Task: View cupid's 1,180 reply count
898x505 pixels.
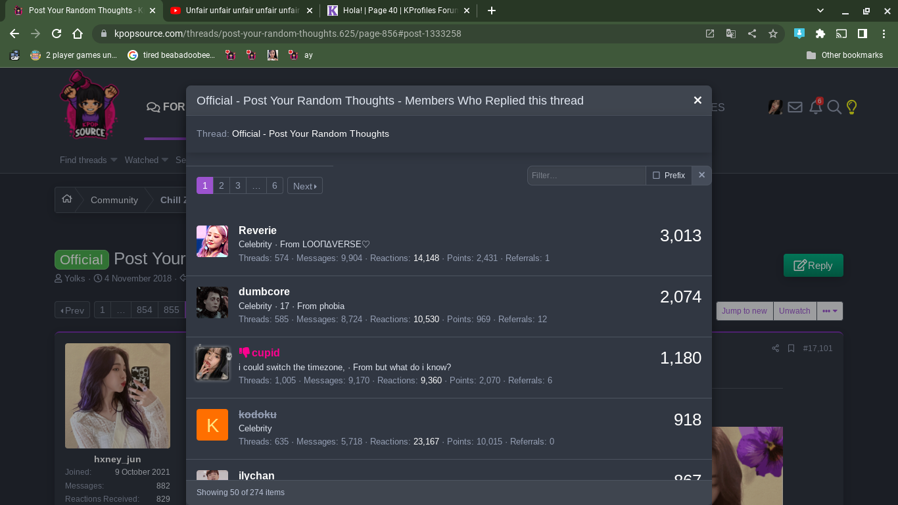Action: tap(680, 358)
